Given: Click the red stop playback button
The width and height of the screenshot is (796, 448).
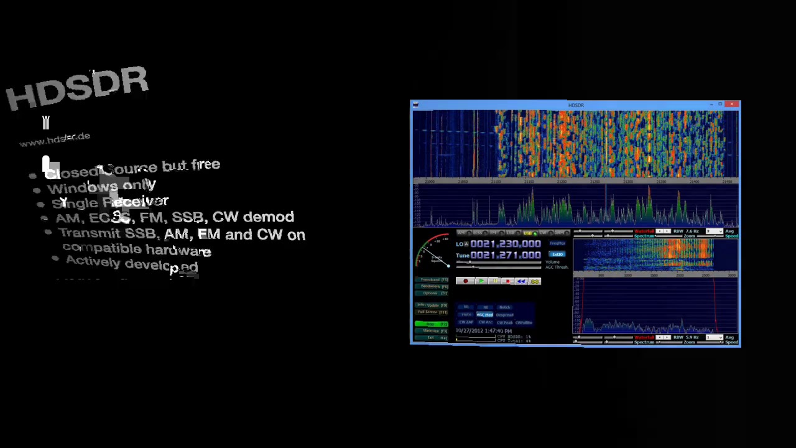Looking at the screenshot, I should coord(507,281).
